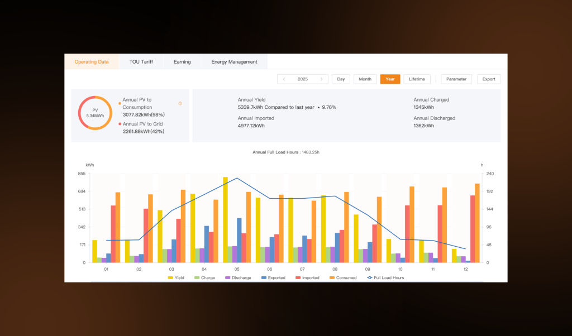Open the Energy Management tab
Screen dimensions: 572x336
point(234,61)
